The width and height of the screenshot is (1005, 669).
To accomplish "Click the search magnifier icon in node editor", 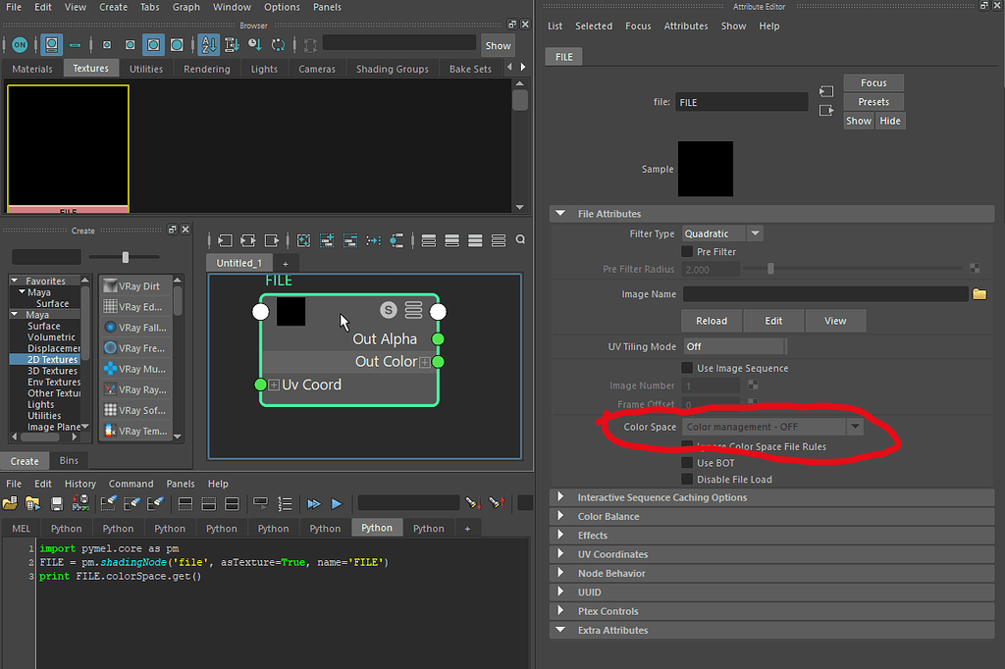I will (520, 240).
